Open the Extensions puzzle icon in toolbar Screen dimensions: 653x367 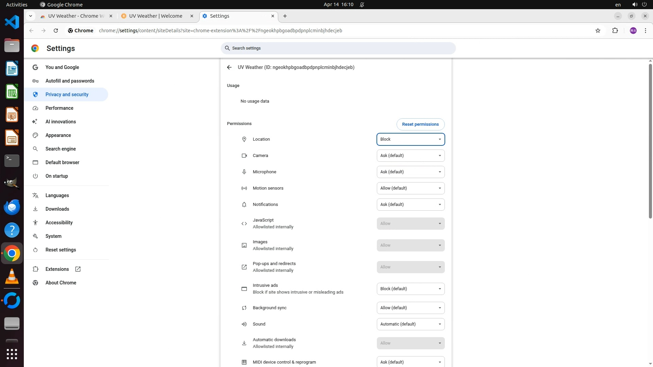[x=615, y=31]
